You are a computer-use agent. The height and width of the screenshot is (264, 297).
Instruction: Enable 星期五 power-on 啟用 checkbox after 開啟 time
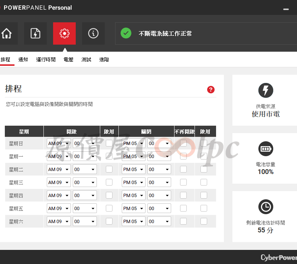coord(109,208)
